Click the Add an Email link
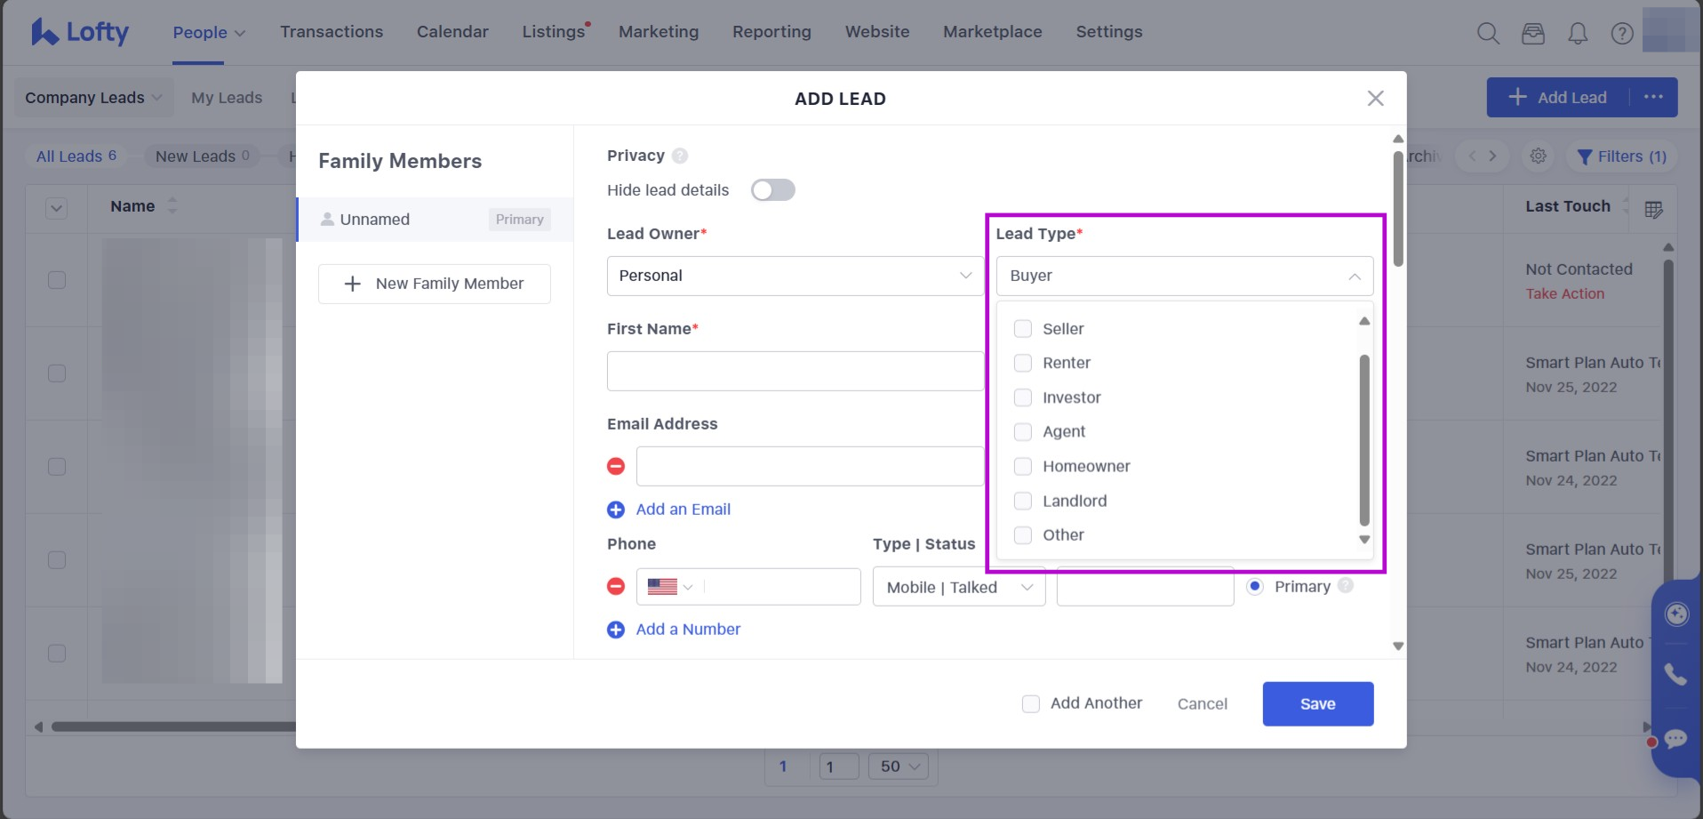Screen dimensions: 1703x819 683,510
